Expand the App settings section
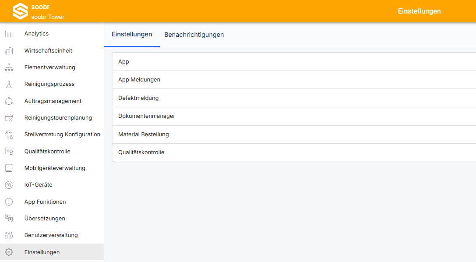Viewport: 476px width, 262px height. point(294,62)
